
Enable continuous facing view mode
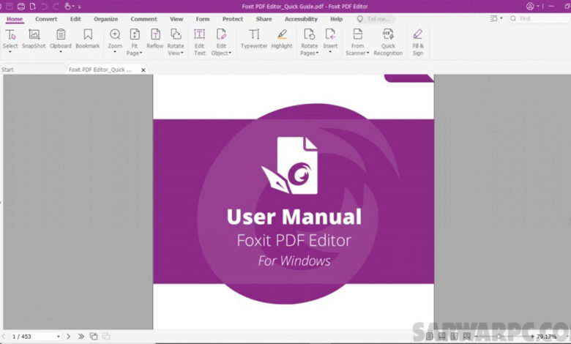pos(466,337)
